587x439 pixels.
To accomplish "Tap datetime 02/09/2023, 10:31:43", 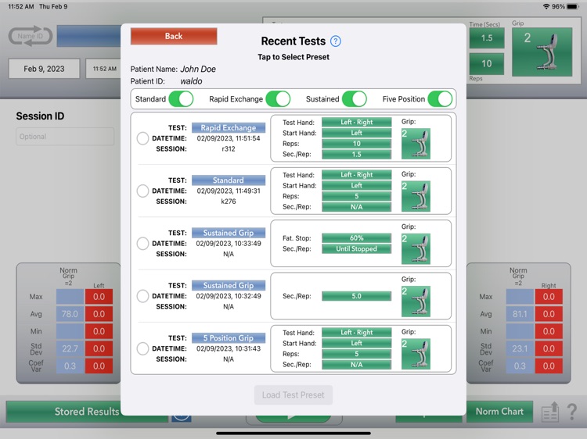I will coord(229,348).
